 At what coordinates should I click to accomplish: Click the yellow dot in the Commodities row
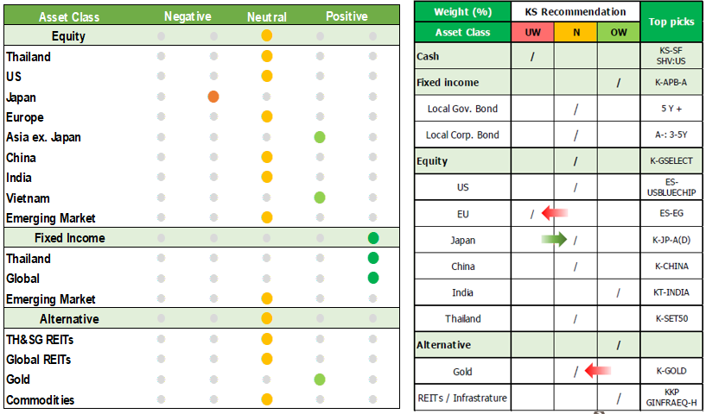pyautogui.click(x=266, y=399)
